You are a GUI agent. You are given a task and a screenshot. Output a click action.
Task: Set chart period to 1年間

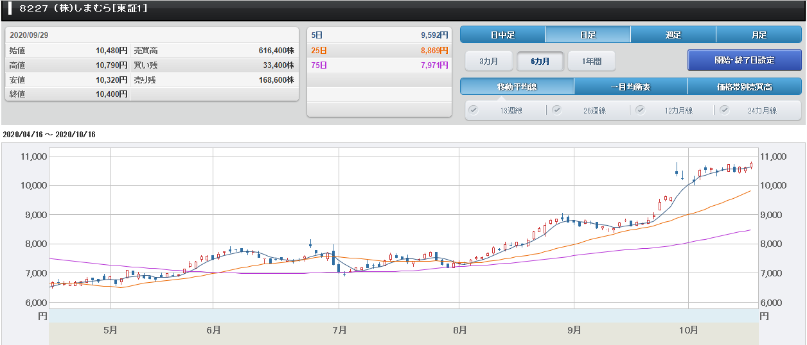click(592, 61)
